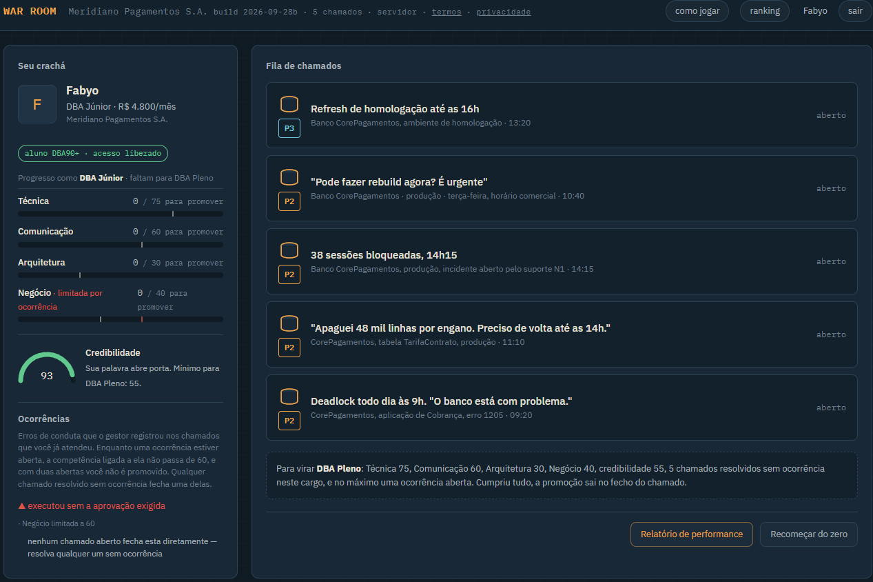This screenshot has height=582, width=873.
Task: Open ticket Refresh de homologação até as 16h
Action: pyautogui.click(x=562, y=115)
